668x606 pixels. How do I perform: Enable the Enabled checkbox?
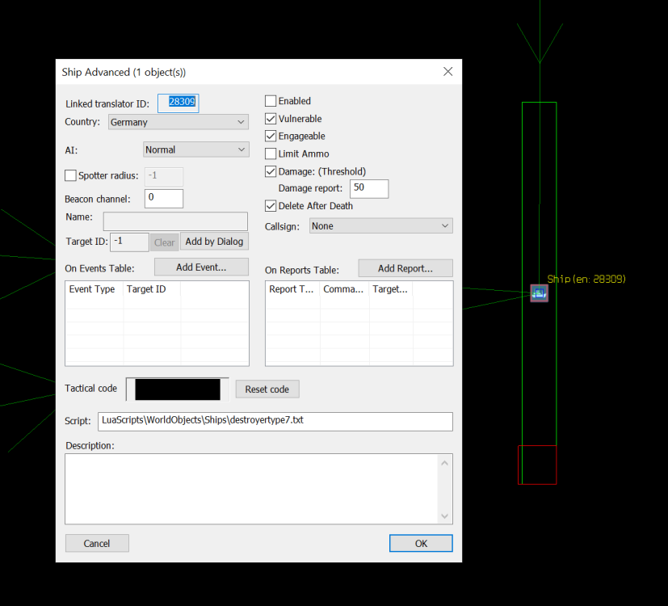click(x=271, y=101)
